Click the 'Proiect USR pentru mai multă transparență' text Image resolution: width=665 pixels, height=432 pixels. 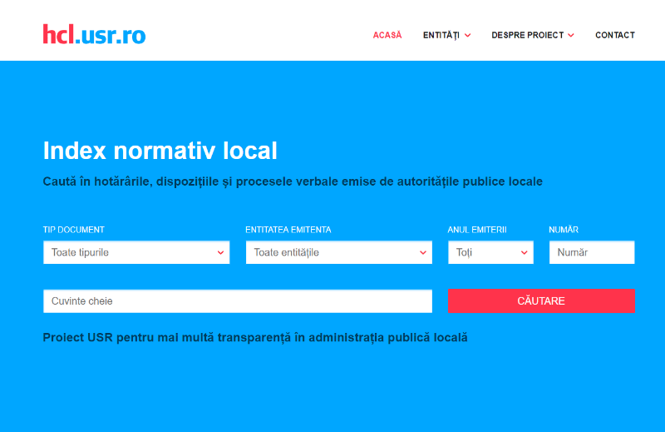pos(255,337)
